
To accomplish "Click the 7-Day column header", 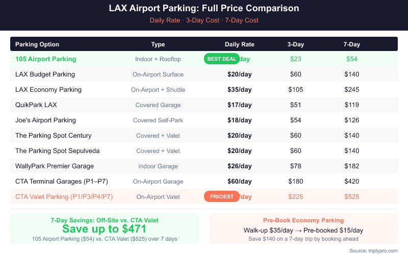I will tap(352, 44).
